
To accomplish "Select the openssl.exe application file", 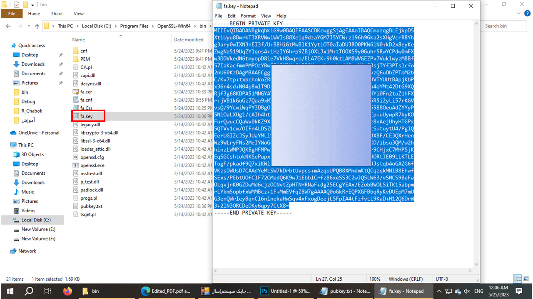I will click(x=92, y=165).
